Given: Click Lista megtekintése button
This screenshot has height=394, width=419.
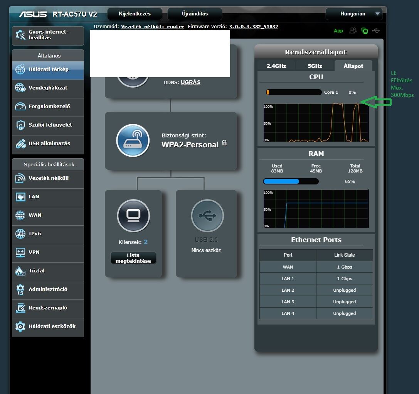Looking at the screenshot, I should click(x=133, y=258).
